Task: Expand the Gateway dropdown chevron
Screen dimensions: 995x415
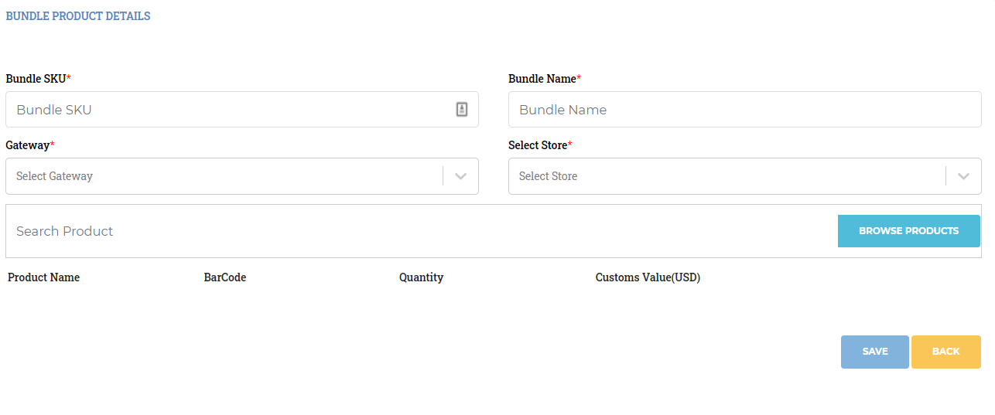Action: tap(461, 176)
